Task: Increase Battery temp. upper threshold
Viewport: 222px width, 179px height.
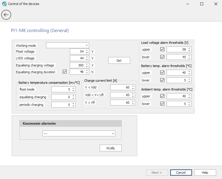Action: (189, 71)
